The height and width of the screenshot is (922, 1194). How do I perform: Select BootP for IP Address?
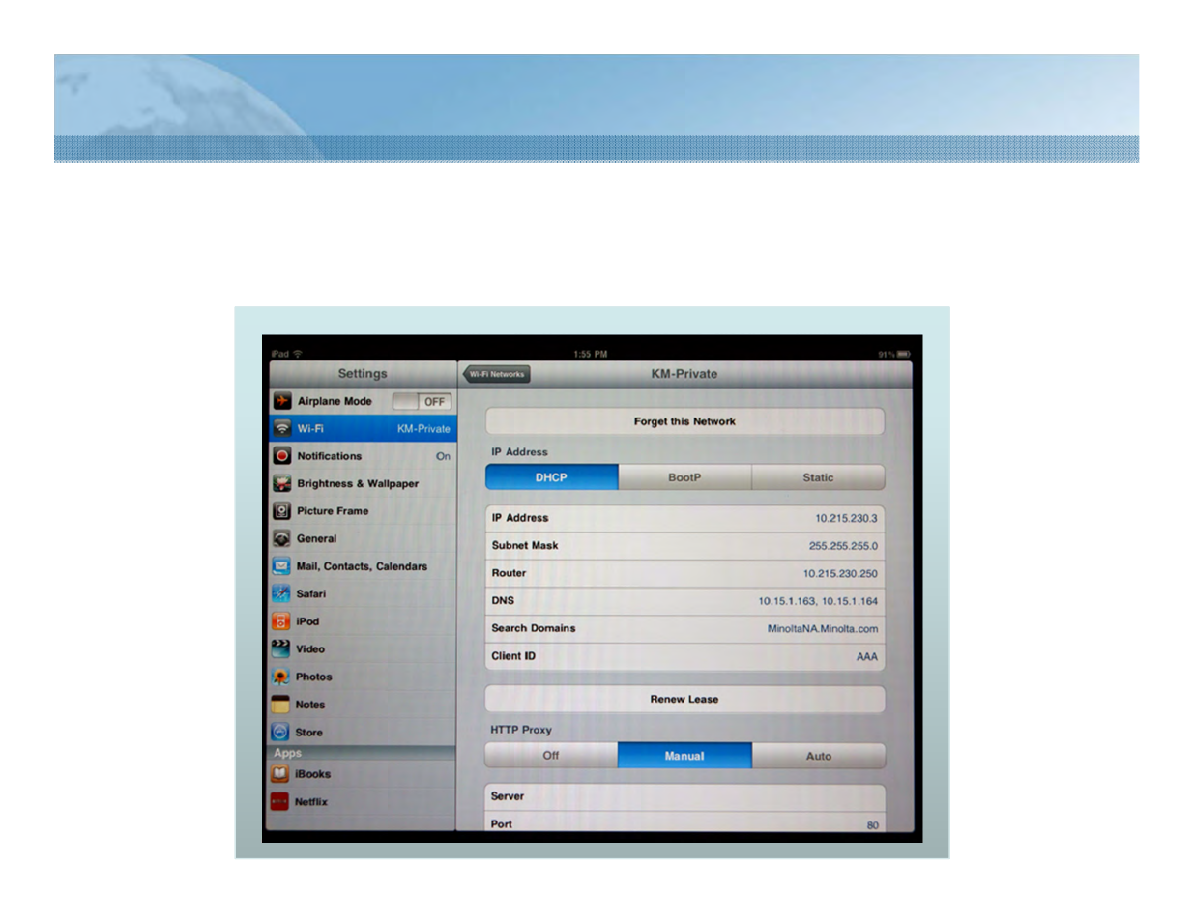(684, 477)
